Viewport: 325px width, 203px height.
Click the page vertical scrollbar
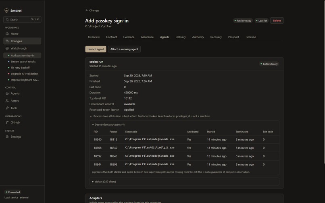(x=324, y=83)
